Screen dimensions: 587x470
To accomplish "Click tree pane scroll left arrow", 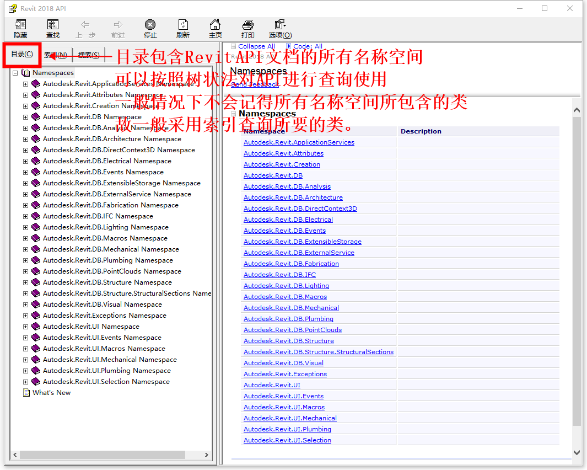I will point(15,455).
